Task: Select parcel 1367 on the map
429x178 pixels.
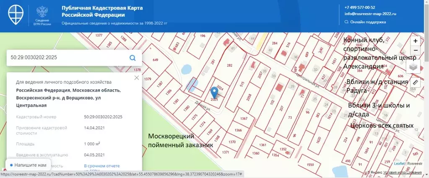Action: [244, 119]
